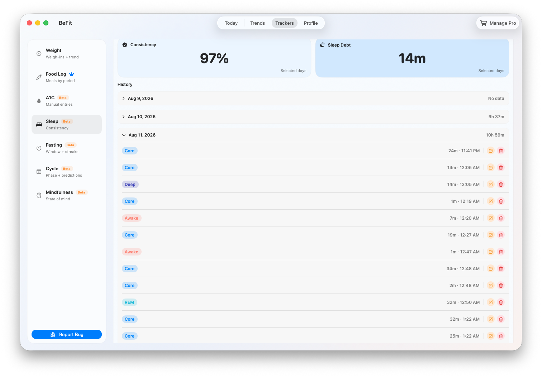Click the "32m · 1:22 AM" entry time
Screen dimensions: 542x377
coord(465,319)
